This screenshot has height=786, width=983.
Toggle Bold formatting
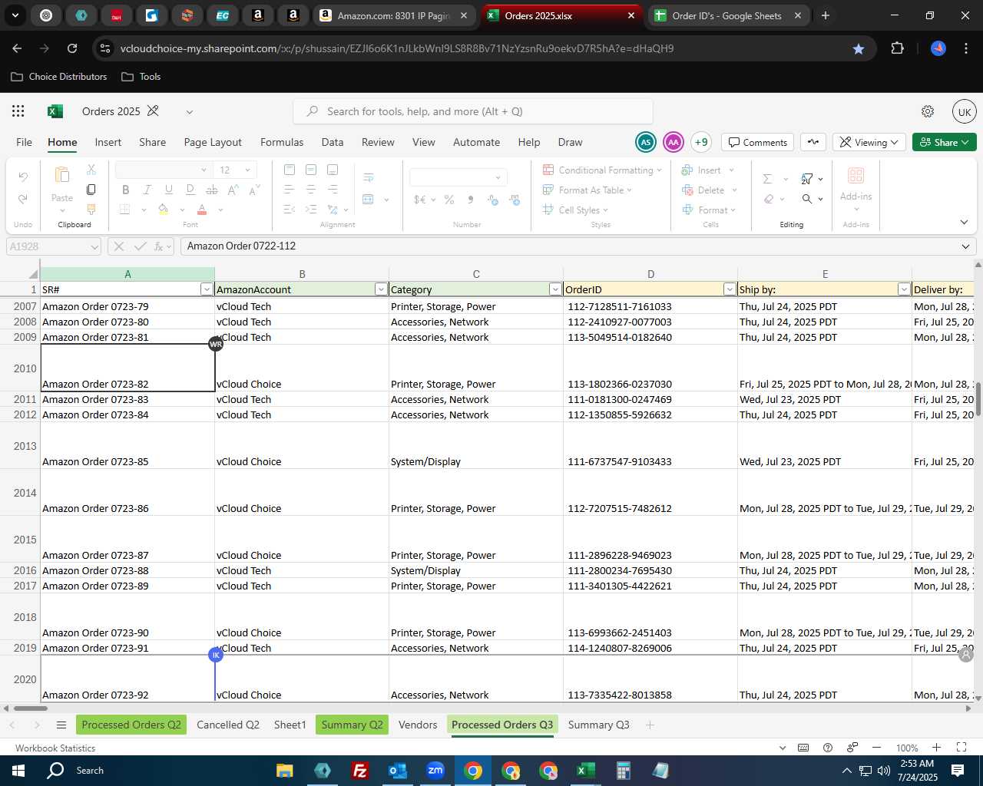(x=126, y=190)
